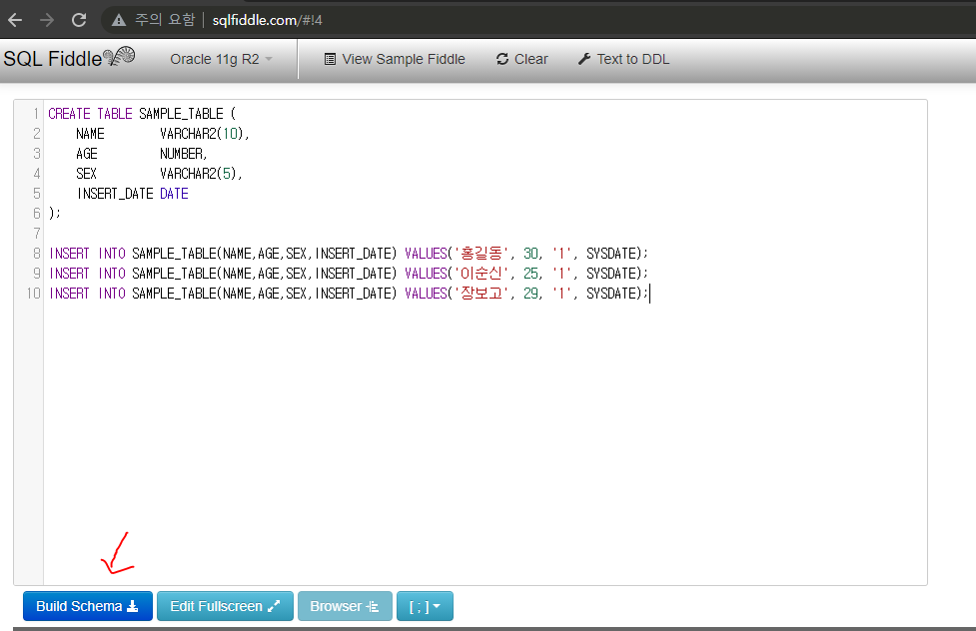Viewport: 976px width, 631px height.
Task: Click the expand arrows icon on Edit Fullscreen
Action: (275, 605)
